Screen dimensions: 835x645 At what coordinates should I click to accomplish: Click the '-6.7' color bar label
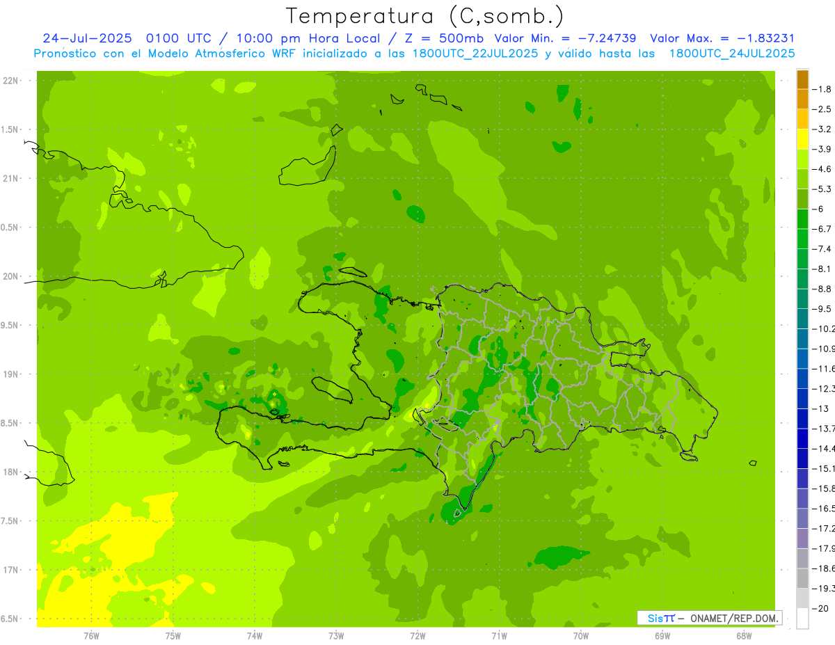click(822, 229)
